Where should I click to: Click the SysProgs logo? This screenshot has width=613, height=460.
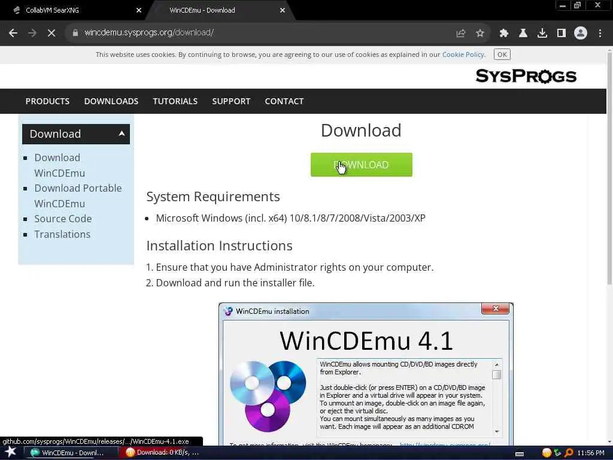coord(526,76)
